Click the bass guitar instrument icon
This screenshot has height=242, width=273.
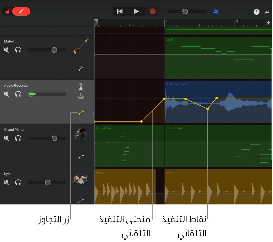point(81,47)
